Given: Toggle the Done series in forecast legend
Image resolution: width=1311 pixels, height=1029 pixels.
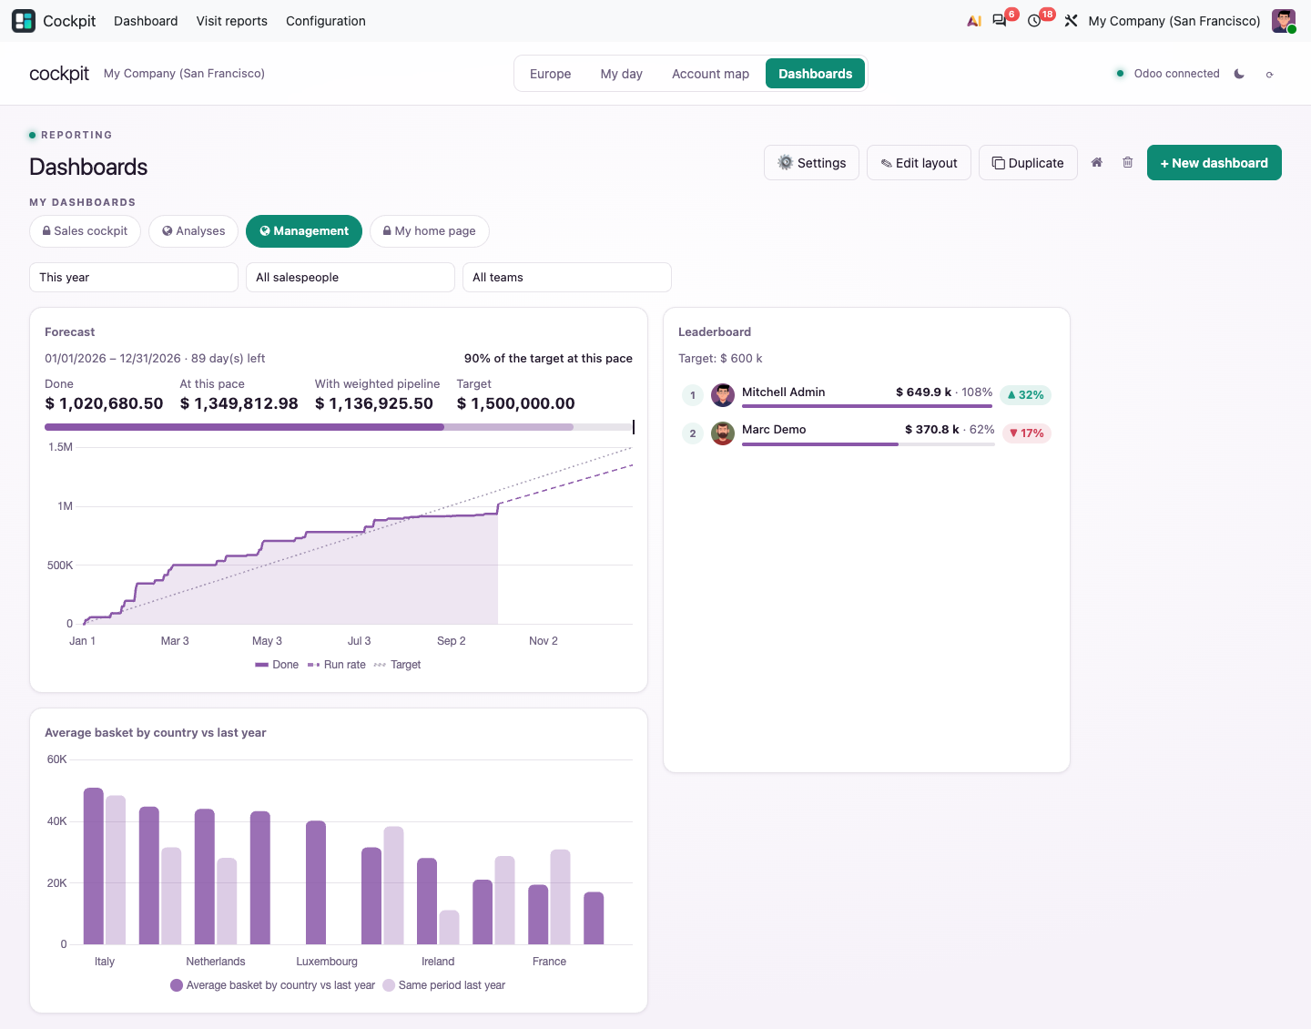Looking at the screenshot, I should point(277,665).
